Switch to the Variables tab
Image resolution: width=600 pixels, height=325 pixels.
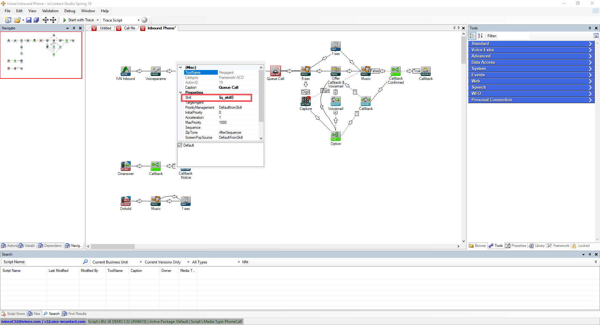pos(27,246)
